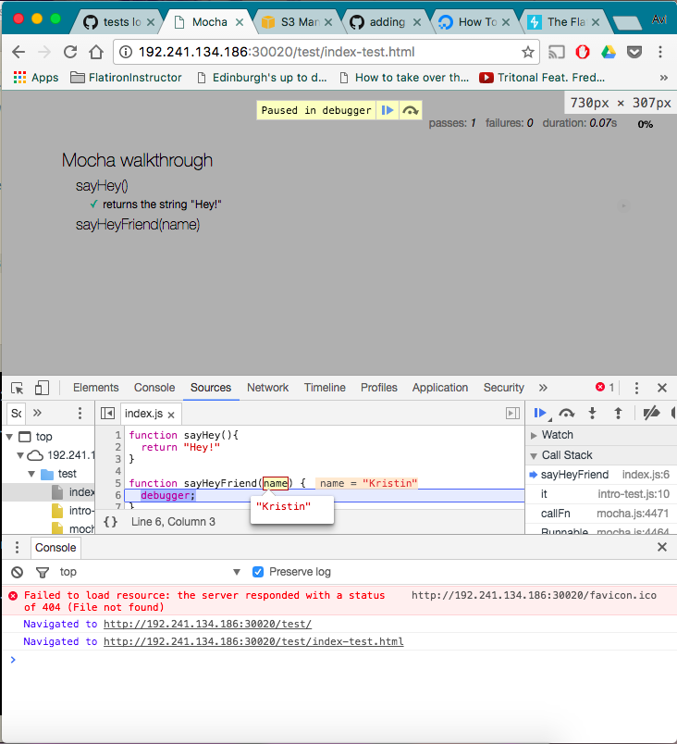The image size is (677, 744).
Task: Resume script execution in Sources toolbar
Action: pos(540,414)
